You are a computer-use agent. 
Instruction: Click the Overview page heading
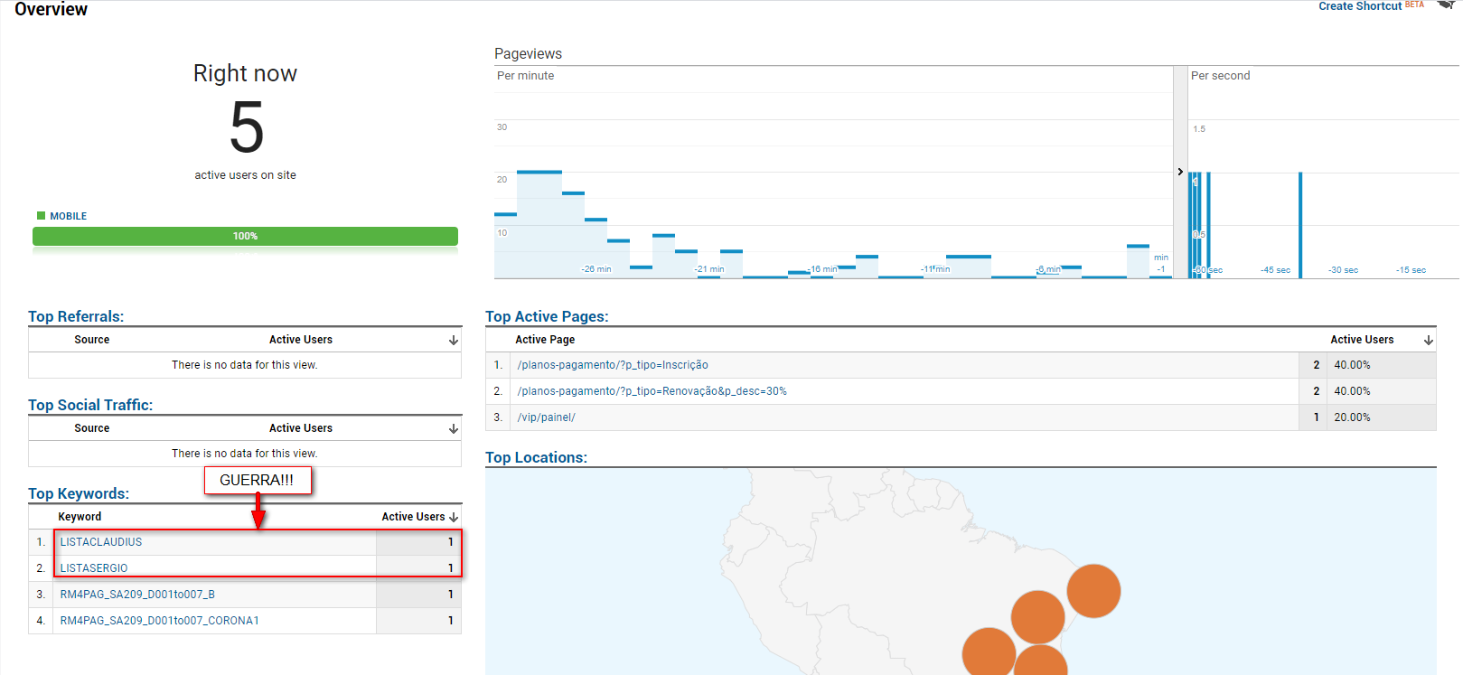click(52, 9)
